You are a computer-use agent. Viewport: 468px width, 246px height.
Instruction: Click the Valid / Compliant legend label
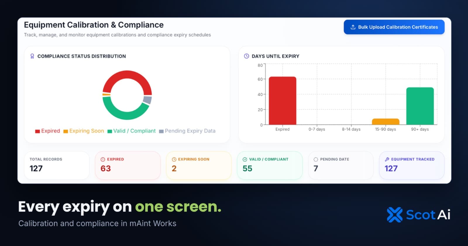(135, 131)
